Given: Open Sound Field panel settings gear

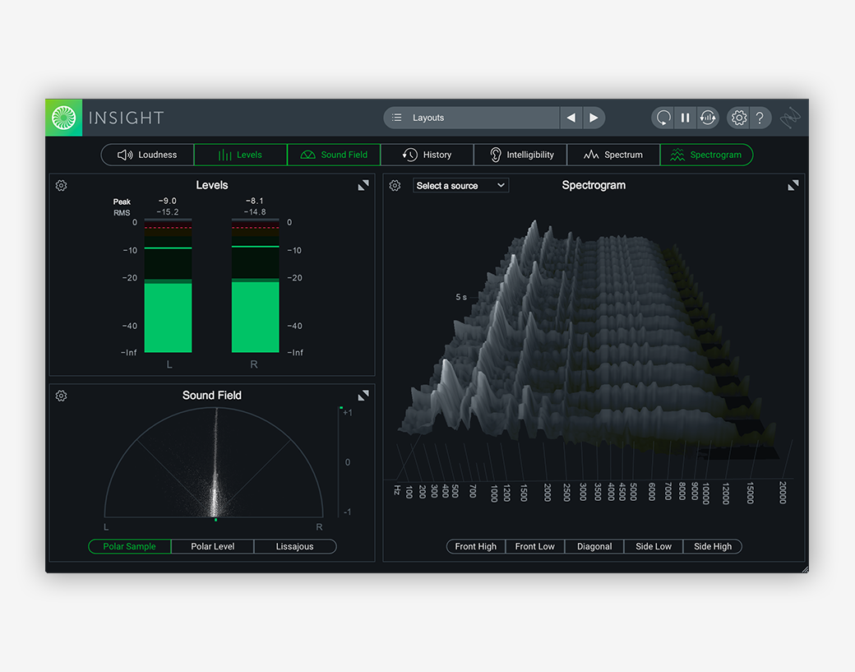Looking at the screenshot, I should click(x=61, y=396).
